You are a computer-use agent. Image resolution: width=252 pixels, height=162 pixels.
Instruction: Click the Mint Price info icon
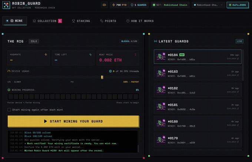(135, 55)
